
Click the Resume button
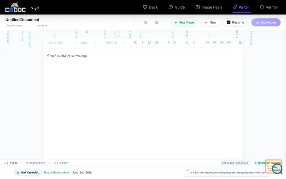coord(235,23)
